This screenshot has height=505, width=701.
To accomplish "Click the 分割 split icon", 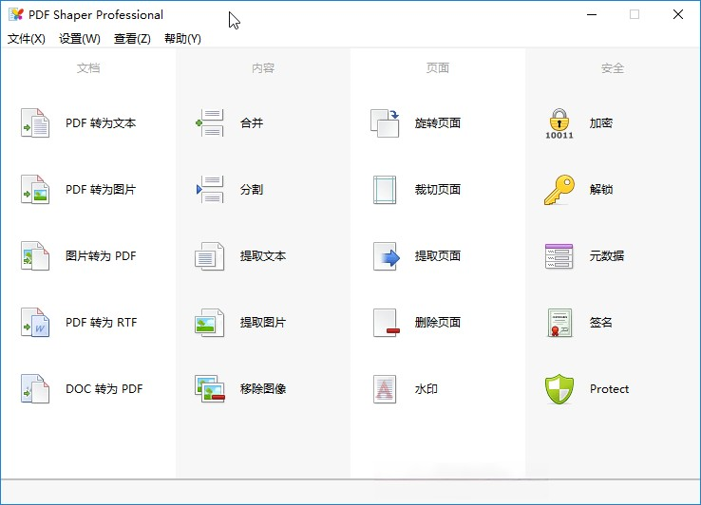I will point(210,190).
